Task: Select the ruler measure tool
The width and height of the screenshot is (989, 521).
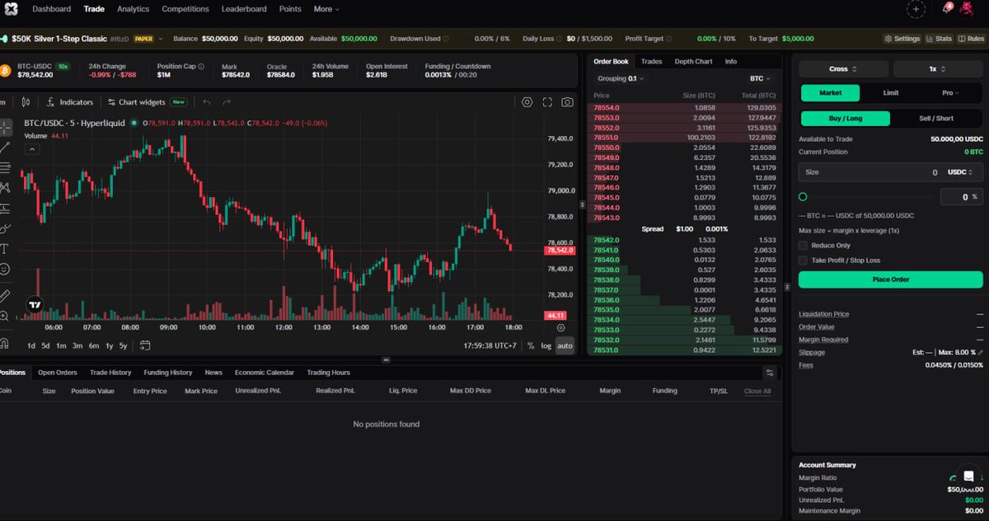Action: [x=5, y=294]
